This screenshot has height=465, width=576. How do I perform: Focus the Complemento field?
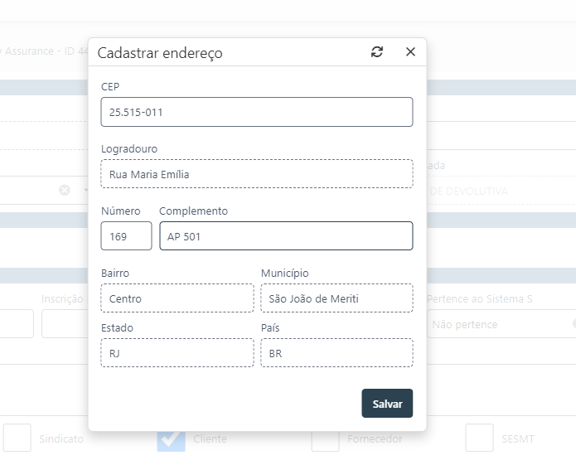(x=285, y=236)
